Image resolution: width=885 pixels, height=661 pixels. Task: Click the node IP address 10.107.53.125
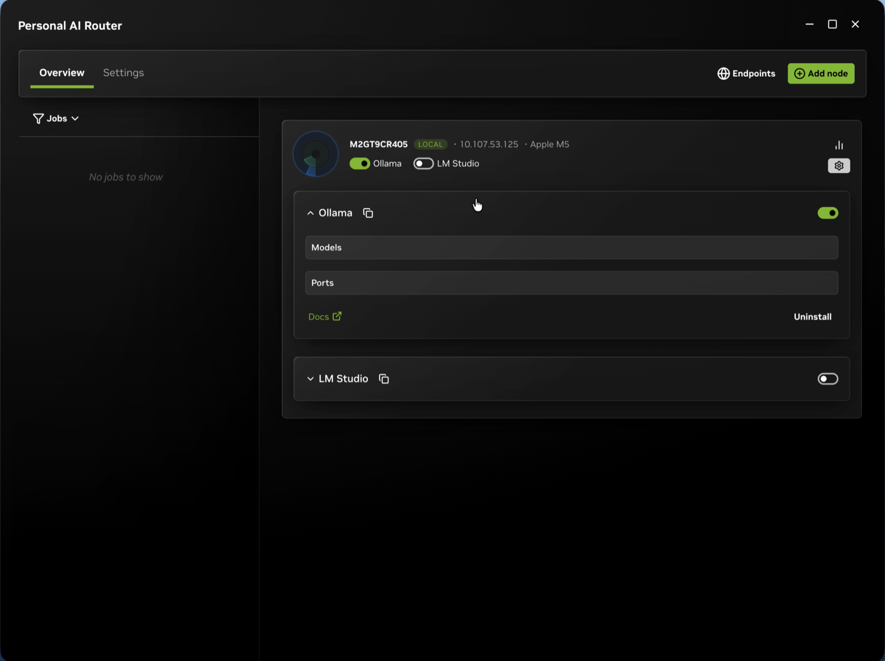coord(489,144)
